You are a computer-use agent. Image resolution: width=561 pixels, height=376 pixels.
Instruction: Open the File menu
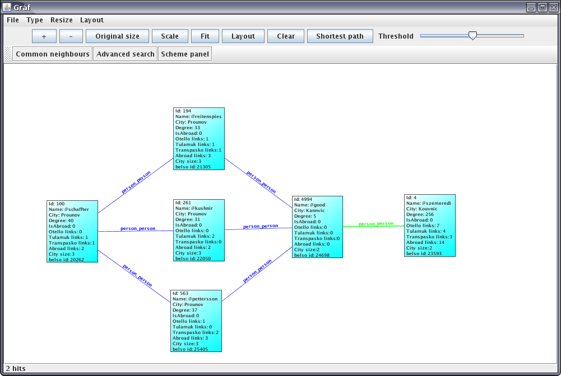click(x=13, y=20)
